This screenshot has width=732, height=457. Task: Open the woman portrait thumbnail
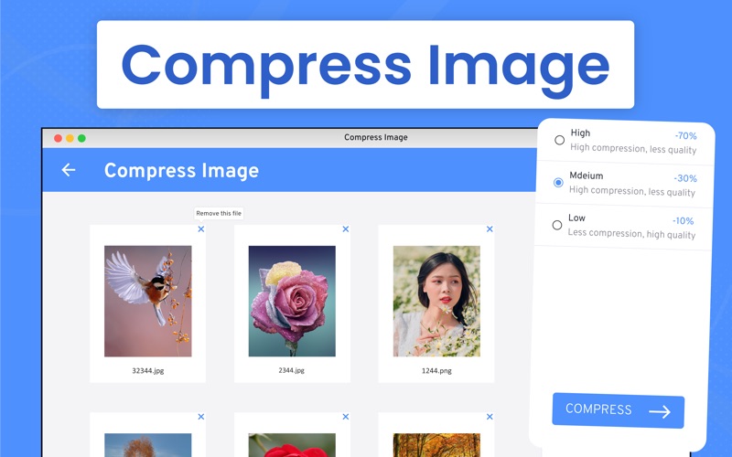[x=436, y=302]
